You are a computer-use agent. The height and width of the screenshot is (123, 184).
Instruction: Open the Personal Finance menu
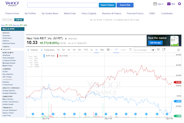point(135,13)
